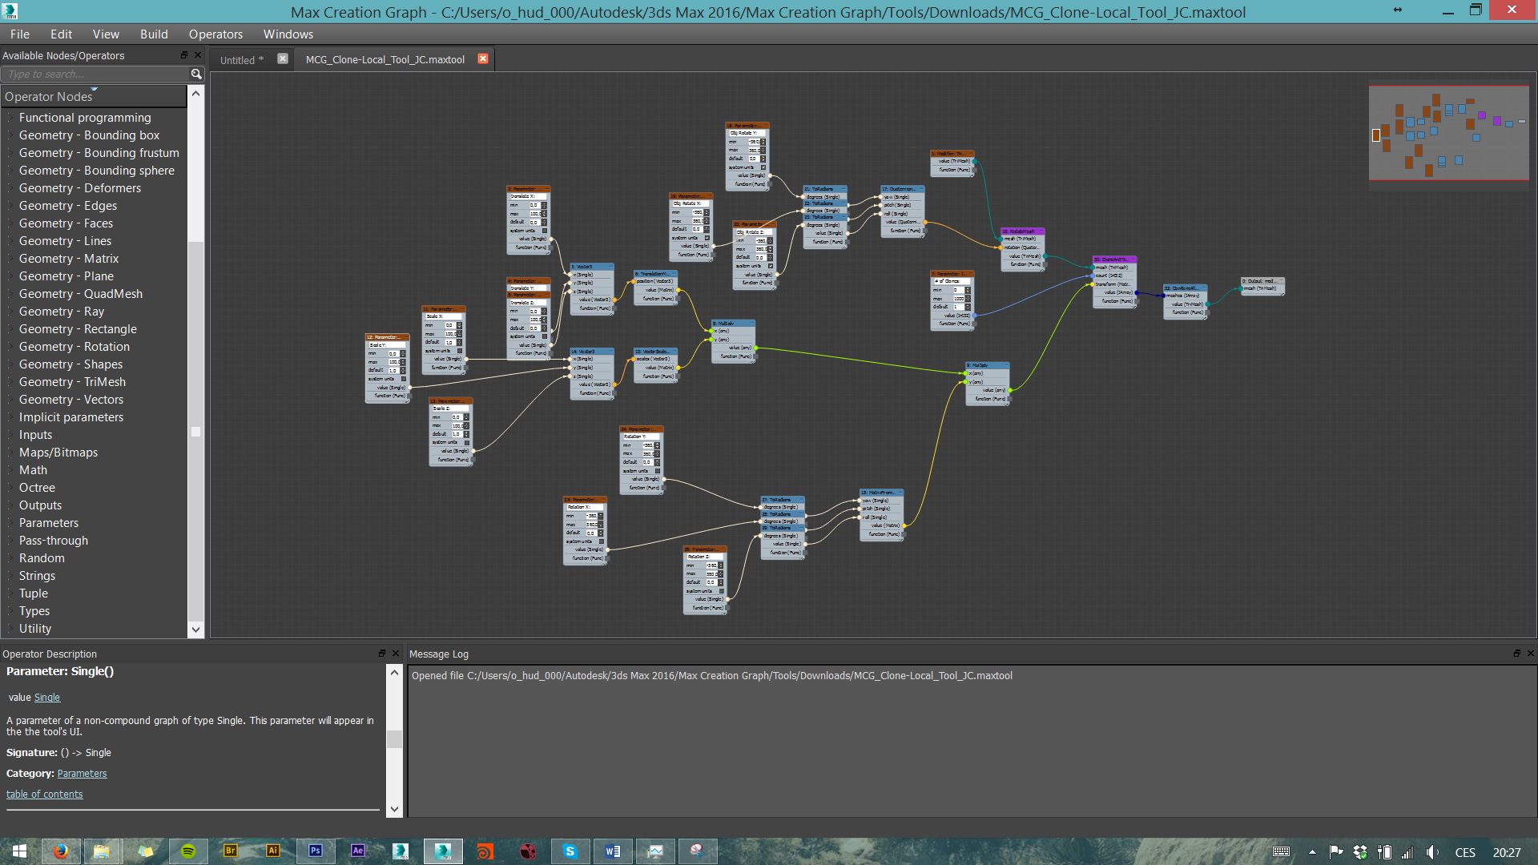Screen dimensions: 1538x865
Task: Toggle system units on Rotation Y parameter
Action: tap(658, 471)
